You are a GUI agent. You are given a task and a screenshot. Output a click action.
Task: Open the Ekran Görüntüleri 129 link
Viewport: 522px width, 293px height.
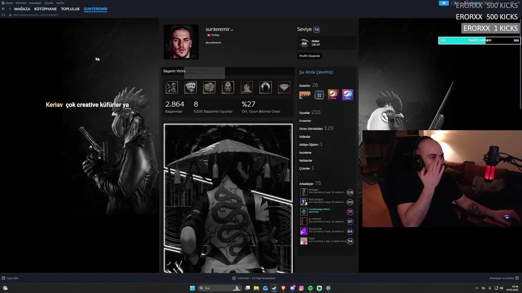point(316,128)
